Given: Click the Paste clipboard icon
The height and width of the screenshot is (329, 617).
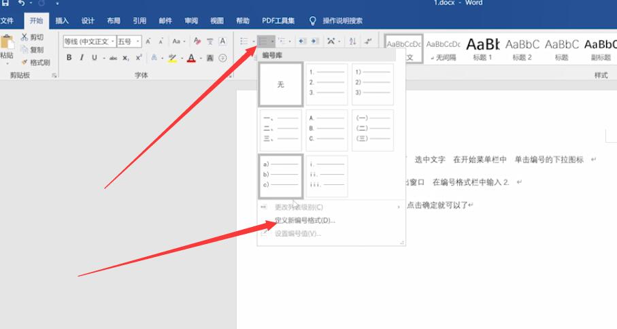Looking at the screenshot, I should [x=7, y=42].
